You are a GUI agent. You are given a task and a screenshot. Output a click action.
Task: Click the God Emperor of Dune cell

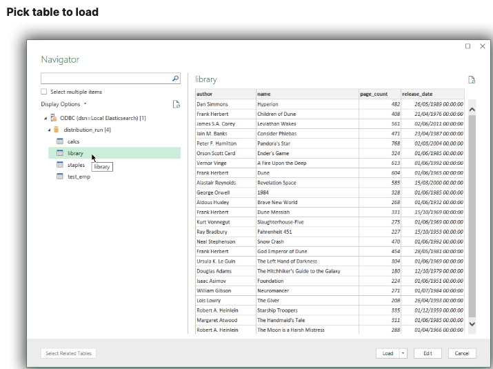coord(308,251)
